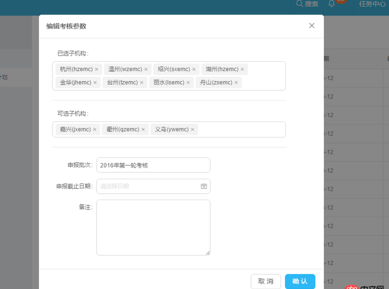
Task: Remove 温州(wzemc) using its × icon
Action: [145, 68]
